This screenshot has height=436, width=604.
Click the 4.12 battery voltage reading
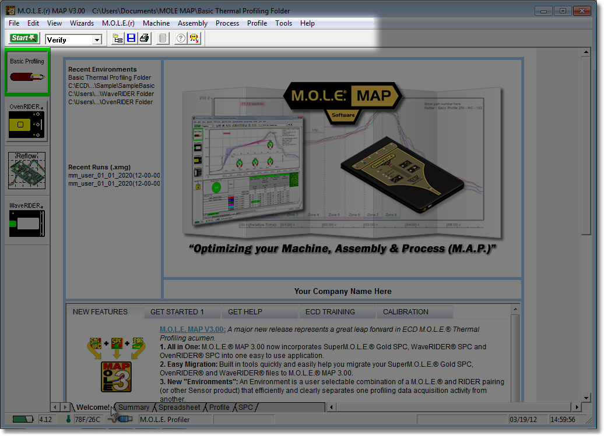pyautogui.click(x=45, y=420)
